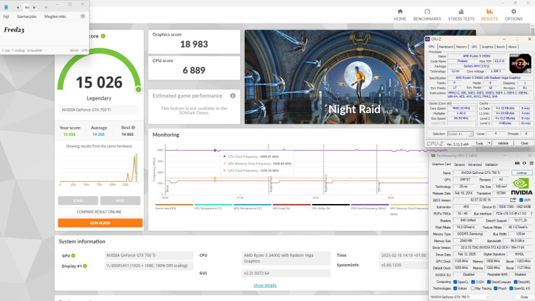Viewport: 535px width, 301px height.
Task: Open the RESULTS section in 3DMark
Action: 490,15
